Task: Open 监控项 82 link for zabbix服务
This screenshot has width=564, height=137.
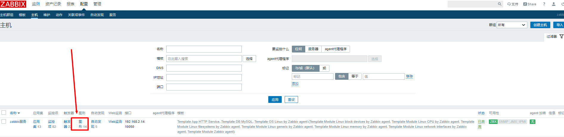Action: (52, 124)
